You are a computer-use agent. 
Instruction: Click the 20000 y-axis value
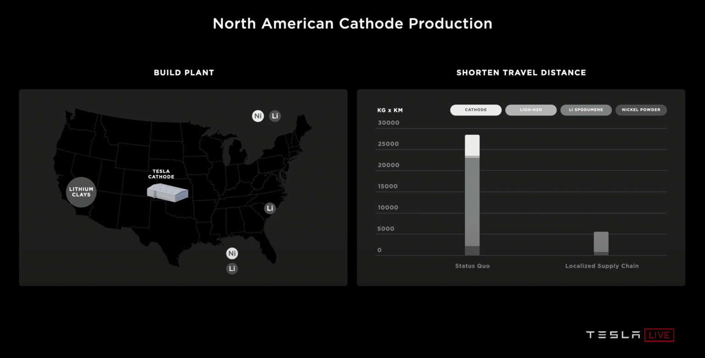coord(389,165)
